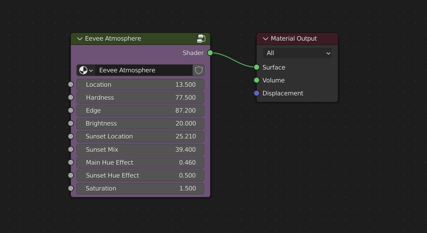Toggle the fake user shield icon
The image size is (427, 233).
click(198, 70)
